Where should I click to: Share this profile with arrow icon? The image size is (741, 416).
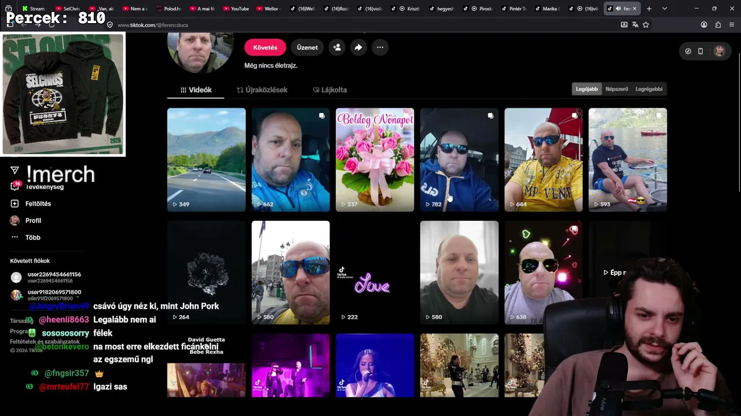pos(358,47)
